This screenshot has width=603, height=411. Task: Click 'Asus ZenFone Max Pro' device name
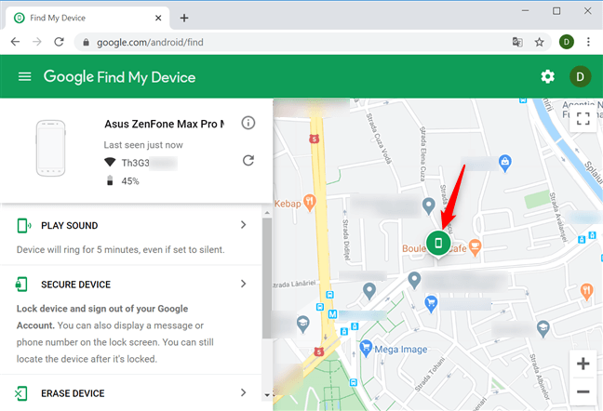tap(165, 124)
